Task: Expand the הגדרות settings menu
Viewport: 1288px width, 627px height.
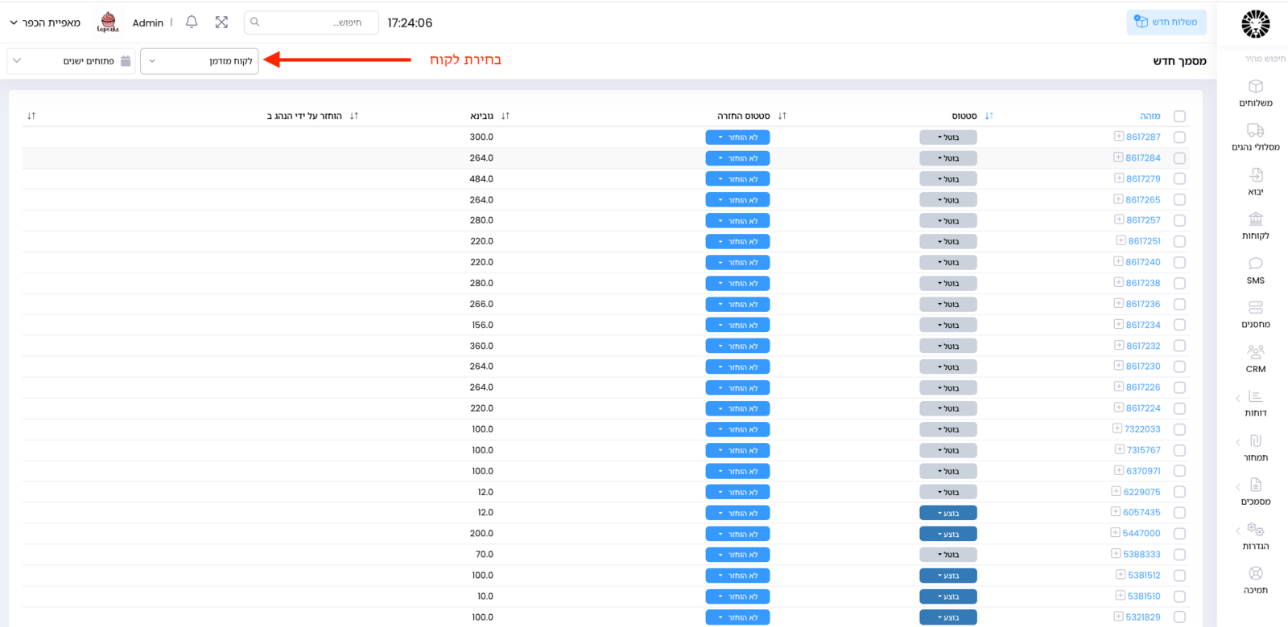Action: (1255, 536)
